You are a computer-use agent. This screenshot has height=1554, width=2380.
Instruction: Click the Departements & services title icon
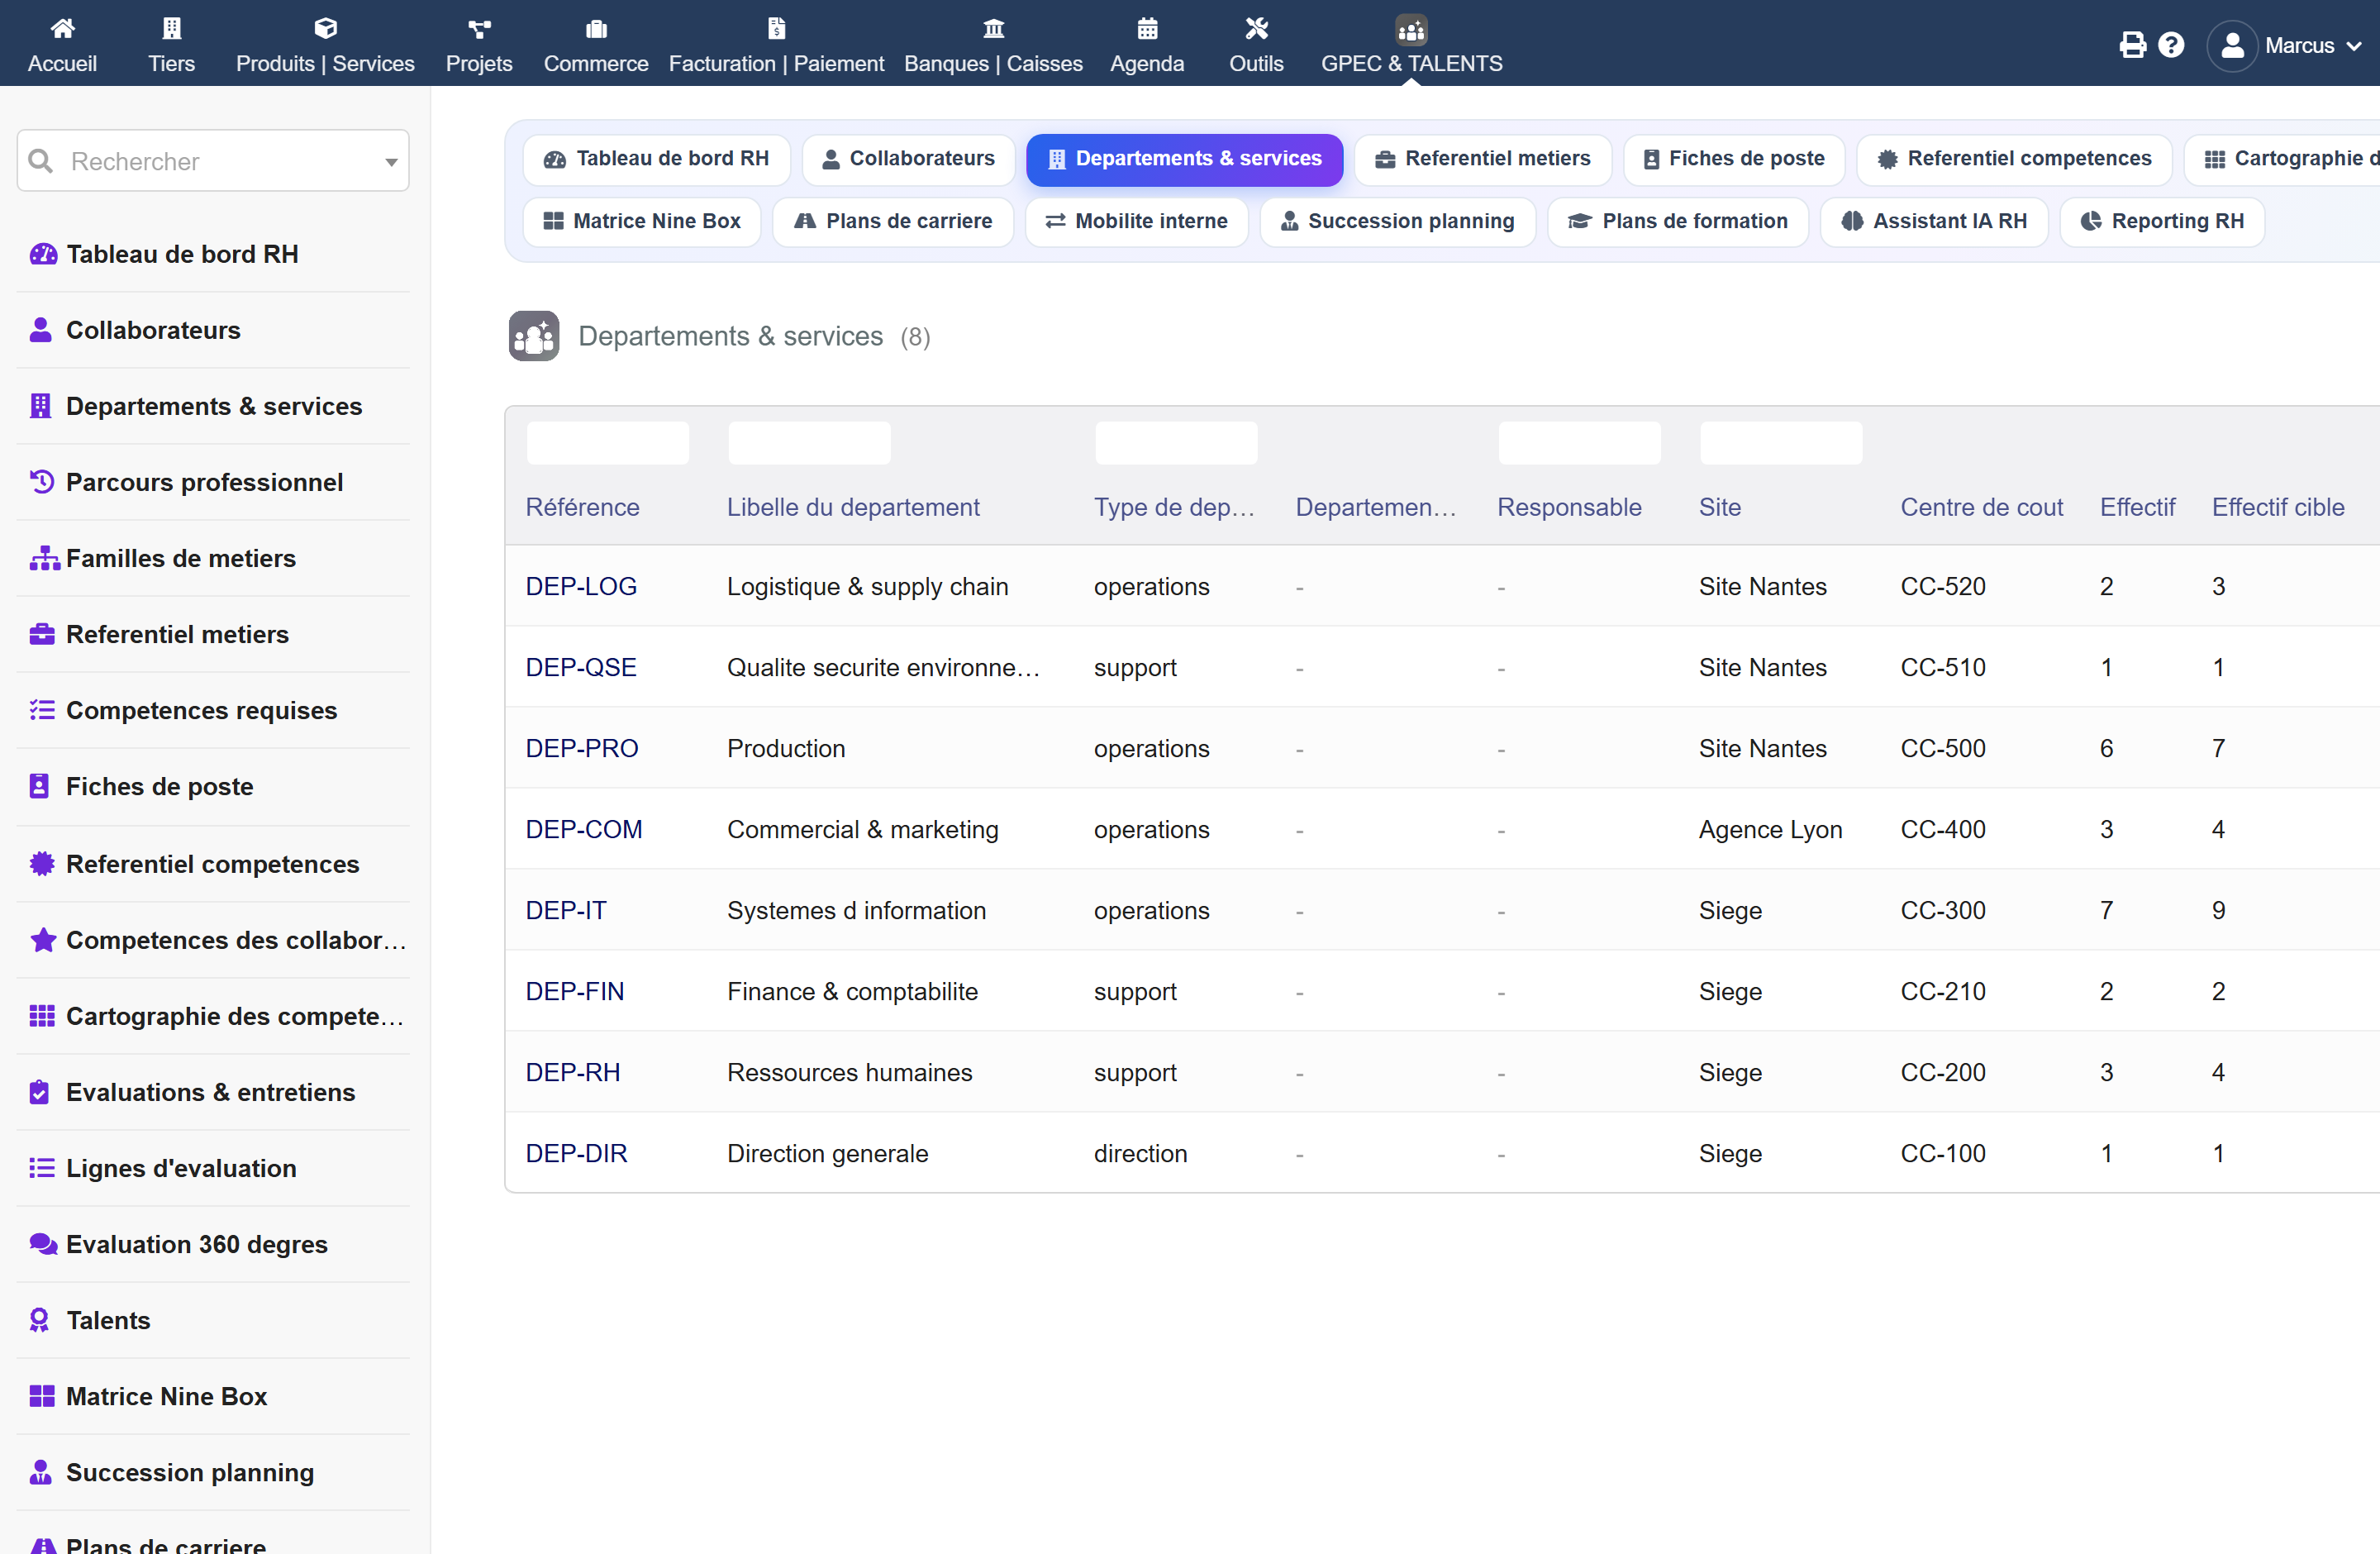pyautogui.click(x=534, y=336)
